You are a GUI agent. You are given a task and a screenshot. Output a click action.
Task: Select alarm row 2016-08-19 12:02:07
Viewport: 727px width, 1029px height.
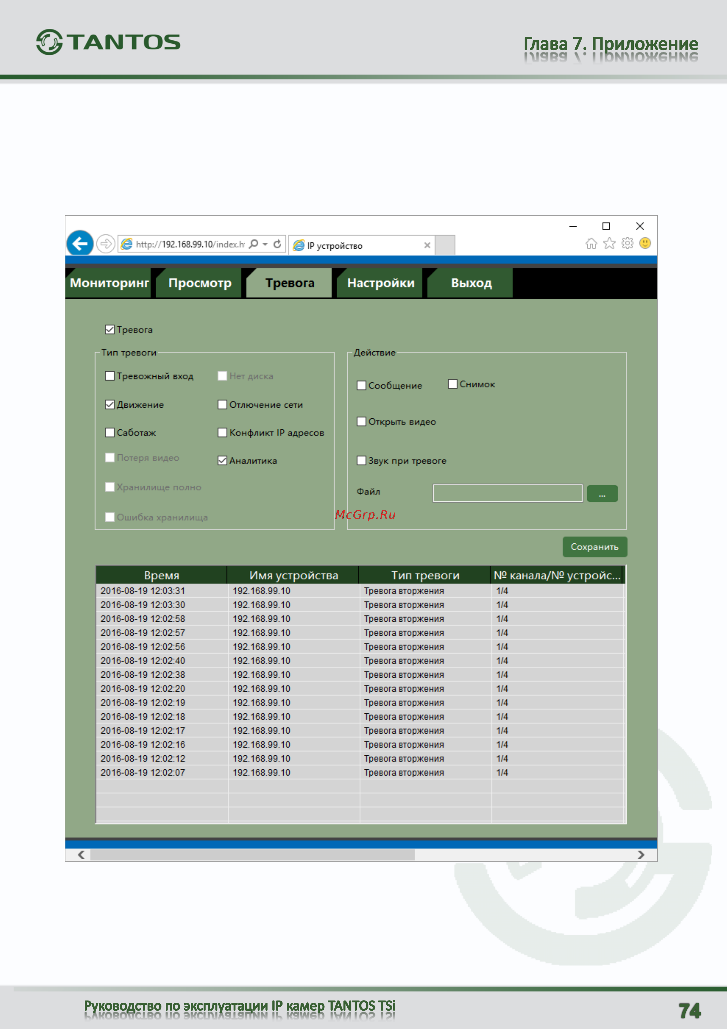360,772
